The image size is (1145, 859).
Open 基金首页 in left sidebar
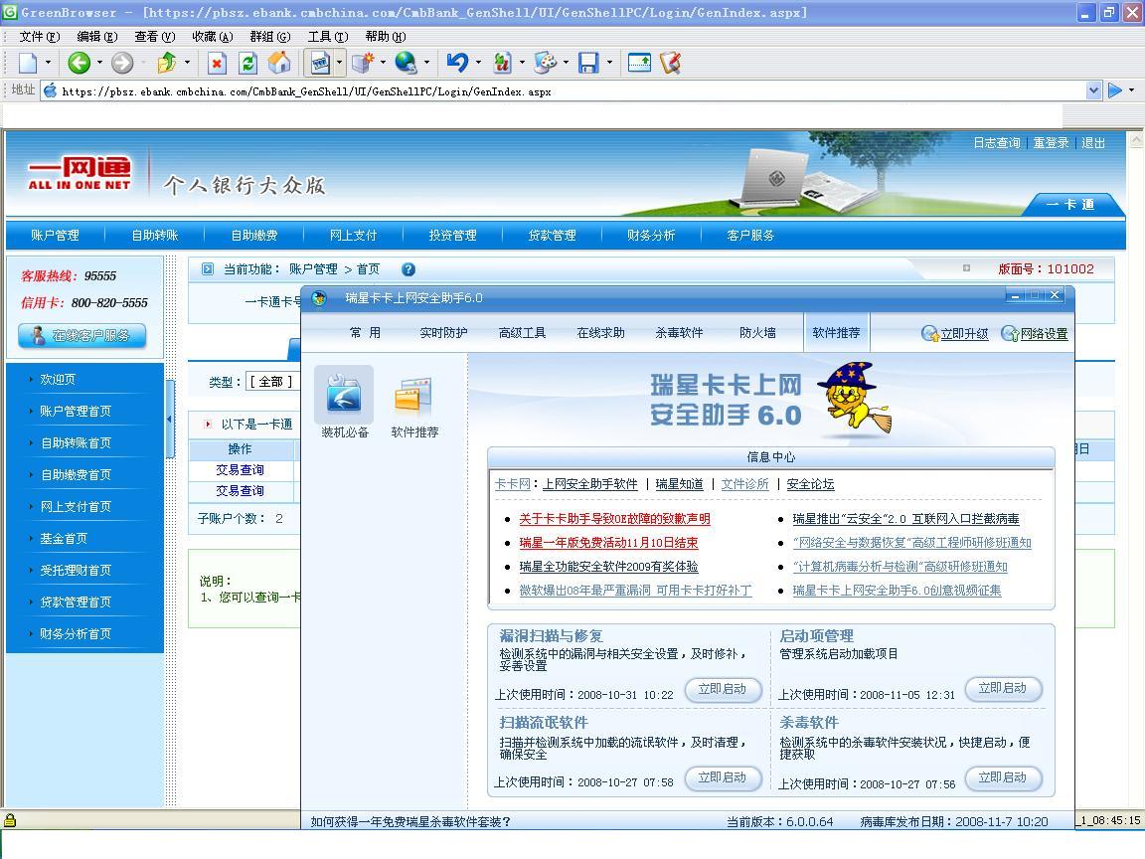pyautogui.click(x=63, y=538)
